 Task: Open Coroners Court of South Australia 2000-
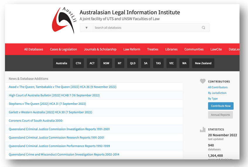pos(36,121)
